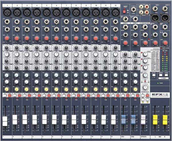Enable PFL on the effects section
172x141 pixels.
coord(143,96)
